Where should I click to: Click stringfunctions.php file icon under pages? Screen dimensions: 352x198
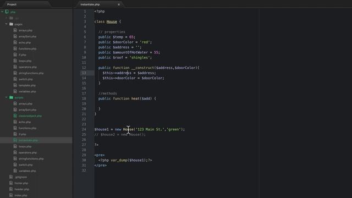click(x=15, y=73)
